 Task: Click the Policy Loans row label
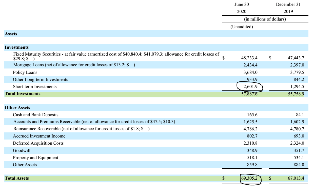[25, 73]
